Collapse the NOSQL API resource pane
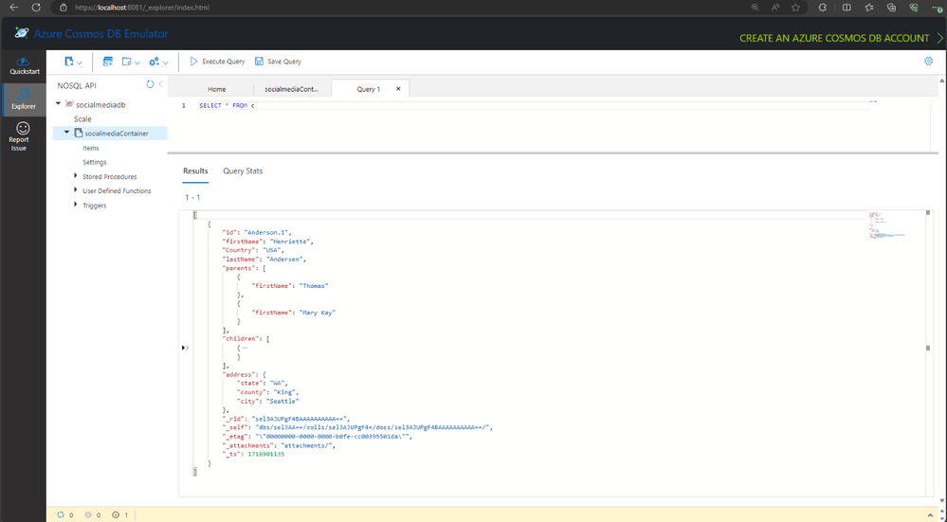The height and width of the screenshot is (522, 947). click(x=160, y=84)
